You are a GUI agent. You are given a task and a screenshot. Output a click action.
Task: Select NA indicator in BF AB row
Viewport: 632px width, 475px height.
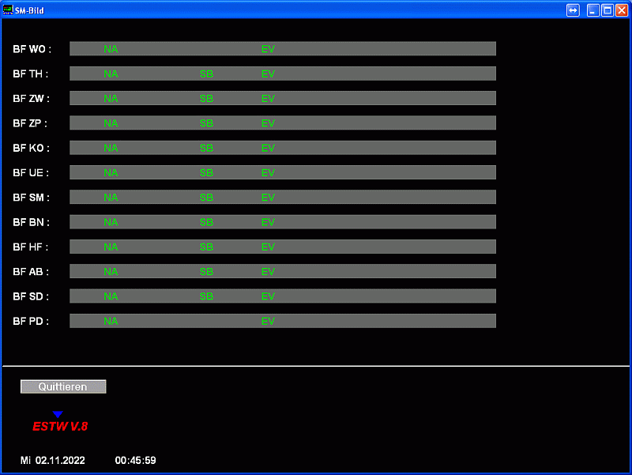[111, 271]
